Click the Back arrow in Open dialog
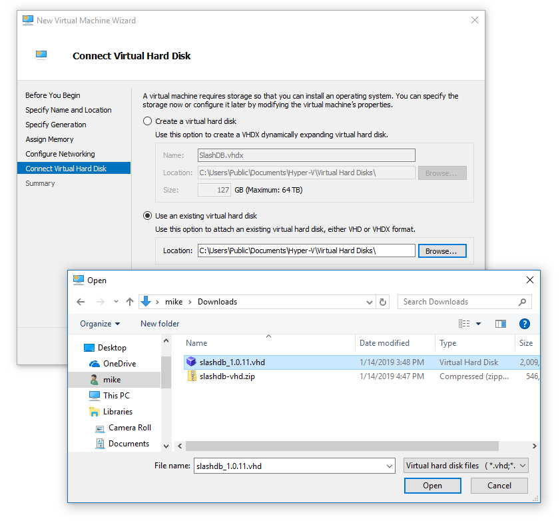 (81, 302)
